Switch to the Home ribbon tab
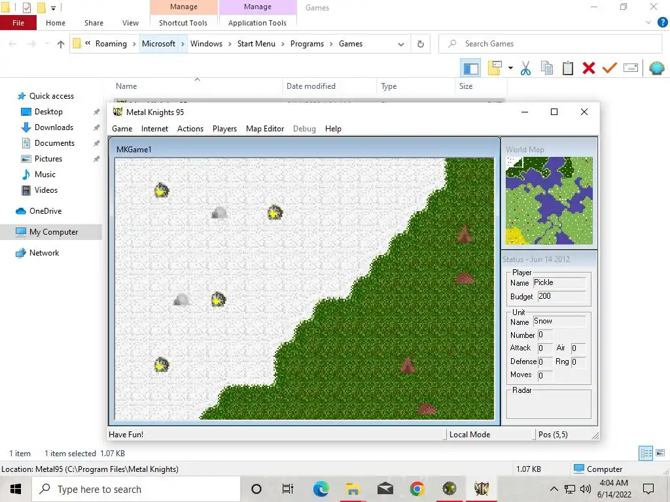The image size is (670, 502). pos(56,23)
